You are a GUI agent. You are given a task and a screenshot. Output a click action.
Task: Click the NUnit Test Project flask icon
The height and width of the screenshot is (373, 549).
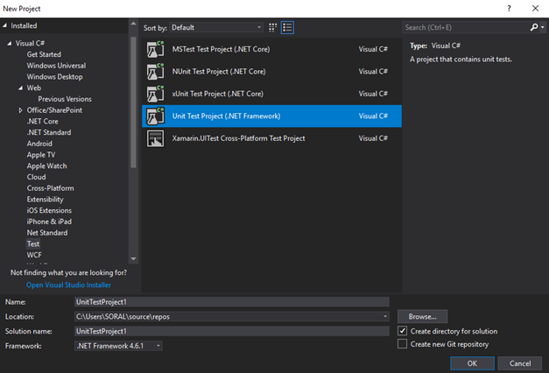(155, 72)
